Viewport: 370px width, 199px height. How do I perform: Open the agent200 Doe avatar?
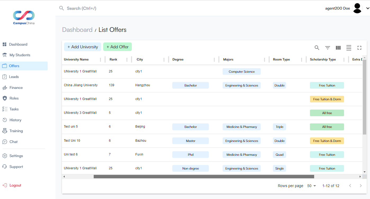pyautogui.click(x=357, y=8)
